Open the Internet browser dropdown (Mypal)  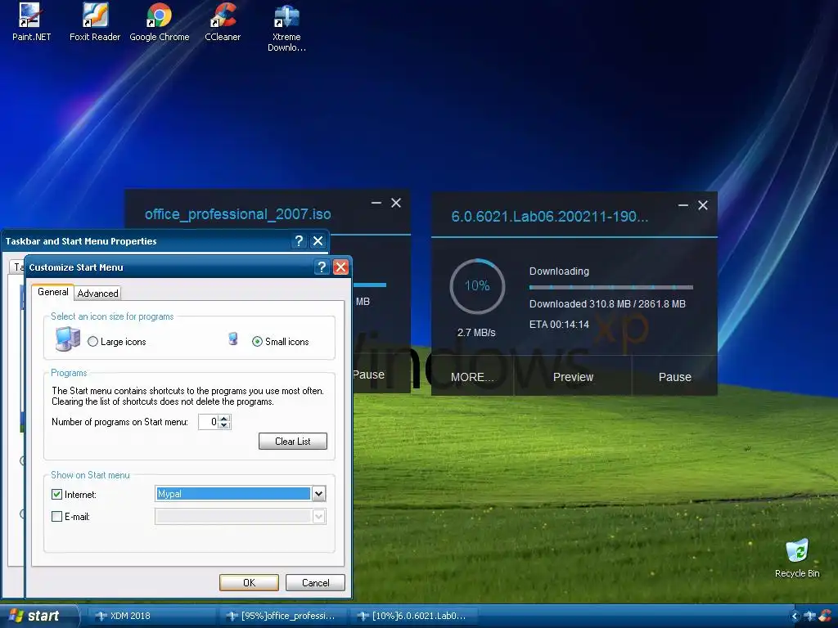[x=318, y=494]
